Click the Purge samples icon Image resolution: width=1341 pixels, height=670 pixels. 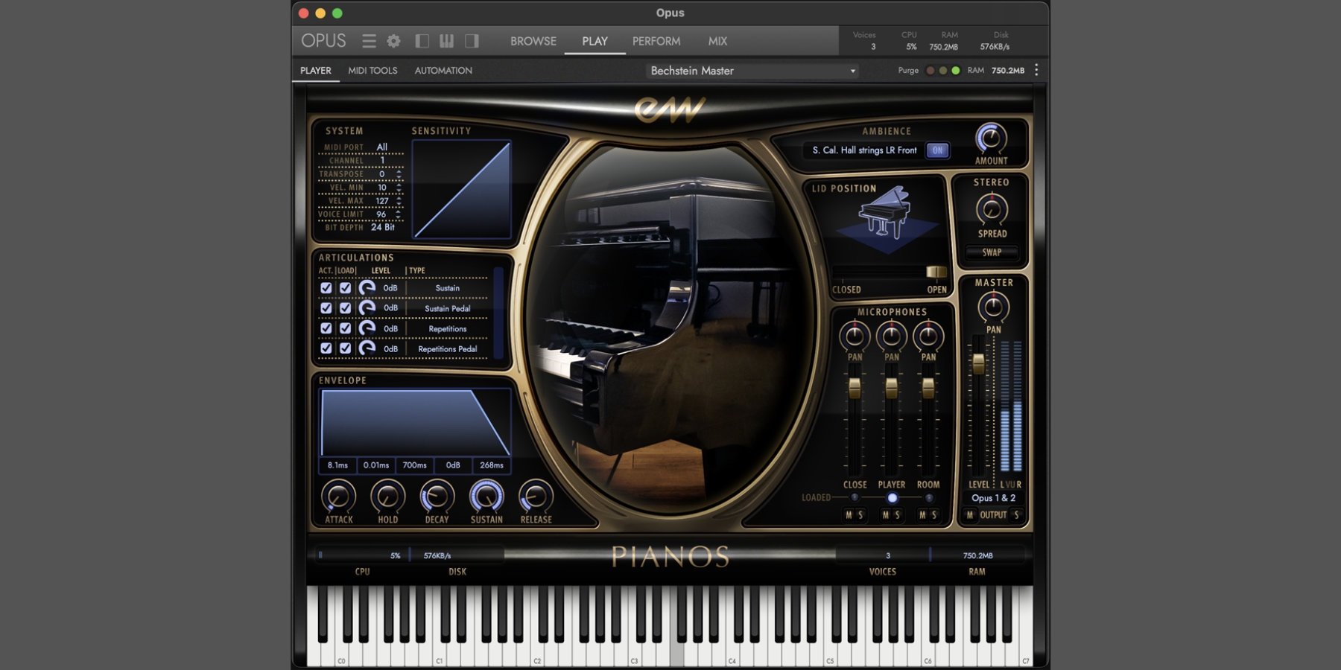click(930, 70)
